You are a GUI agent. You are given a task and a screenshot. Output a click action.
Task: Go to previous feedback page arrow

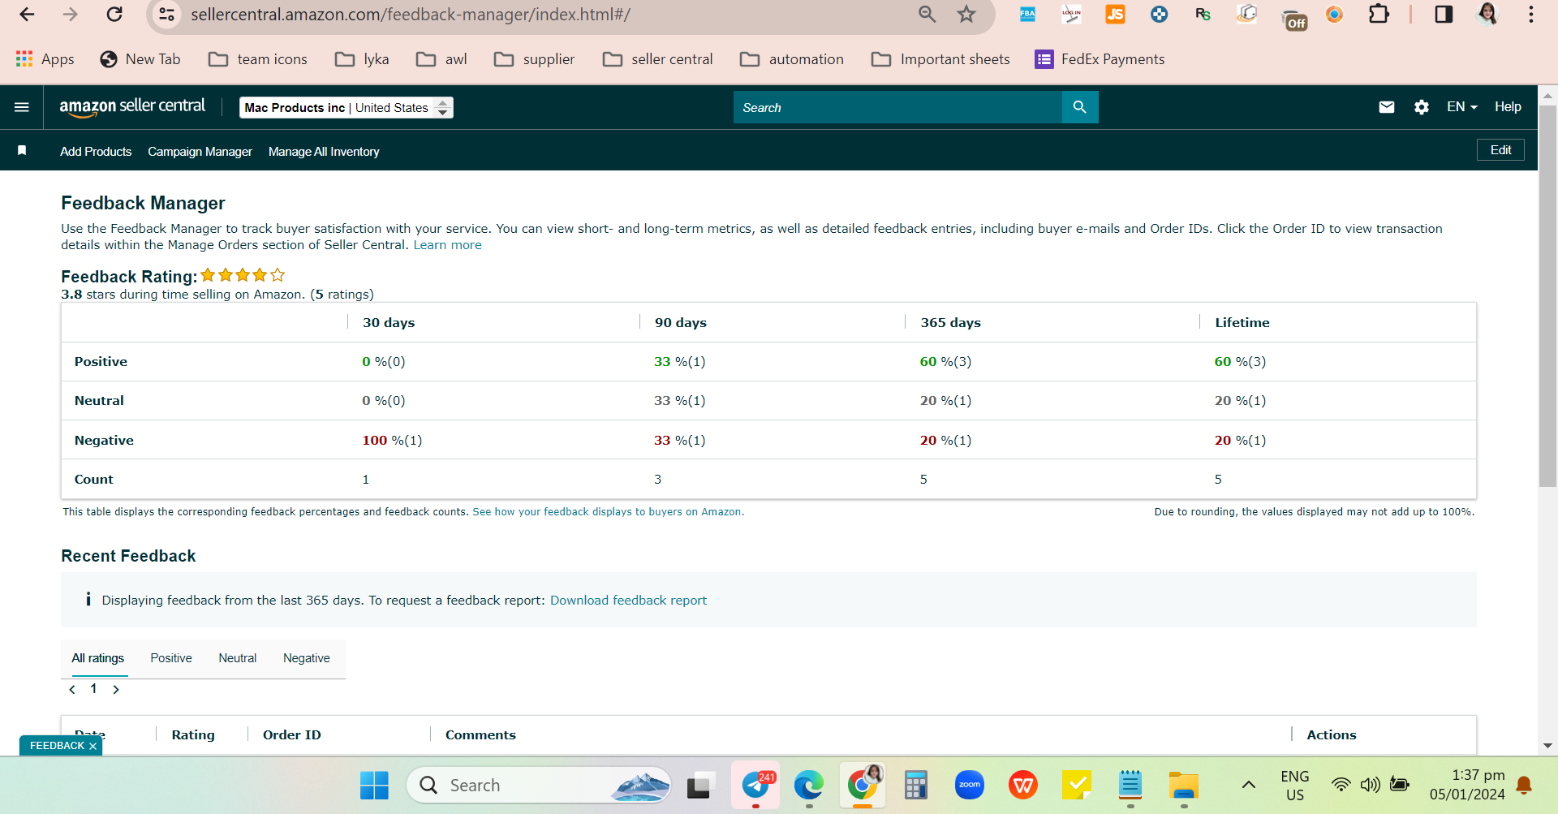point(72,689)
